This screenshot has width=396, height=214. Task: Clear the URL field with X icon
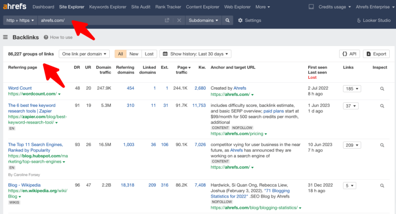(x=179, y=21)
